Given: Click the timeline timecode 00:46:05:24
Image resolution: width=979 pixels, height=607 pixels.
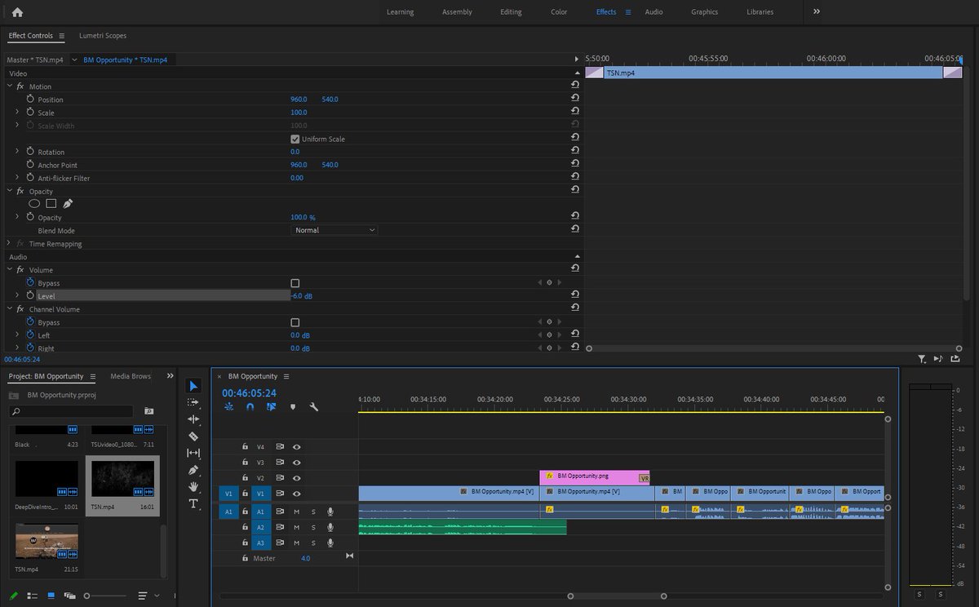Looking at the screenshot, I should [249, 392].
